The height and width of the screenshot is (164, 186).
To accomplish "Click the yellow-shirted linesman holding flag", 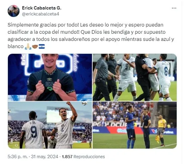I will [x=161, y=130].
